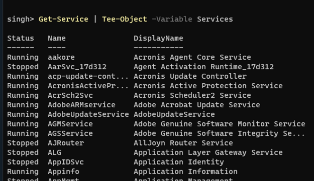Click the Tee-Object command text
Screen dimensions: 314x181
125,19
